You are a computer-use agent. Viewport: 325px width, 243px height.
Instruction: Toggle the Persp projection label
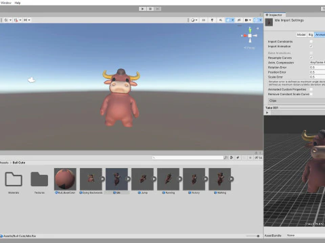point(249,48)
